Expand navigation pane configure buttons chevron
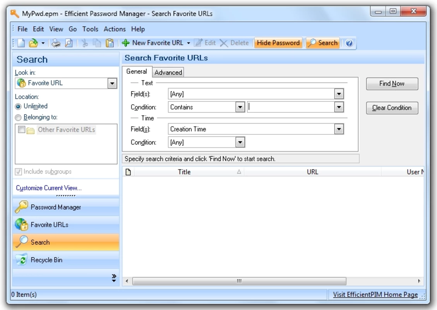The width and height of the screenshot is (437, 310). (114, 278)
